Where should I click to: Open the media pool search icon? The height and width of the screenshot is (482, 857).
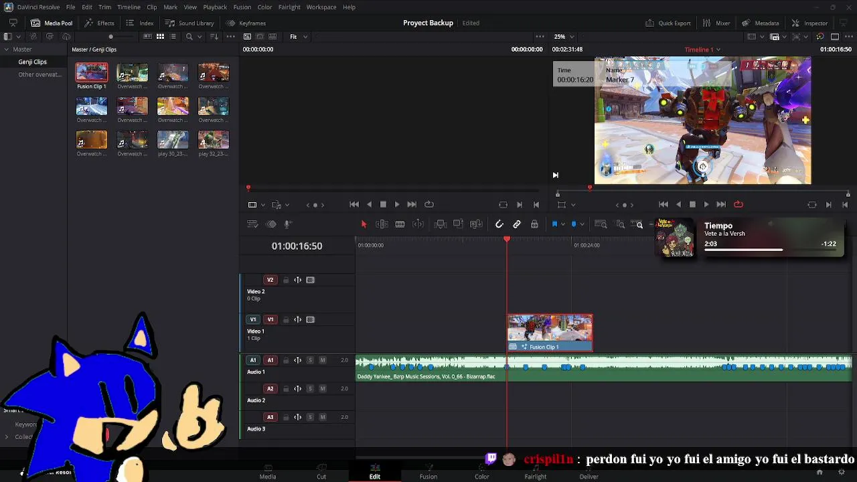pos(189,37)
